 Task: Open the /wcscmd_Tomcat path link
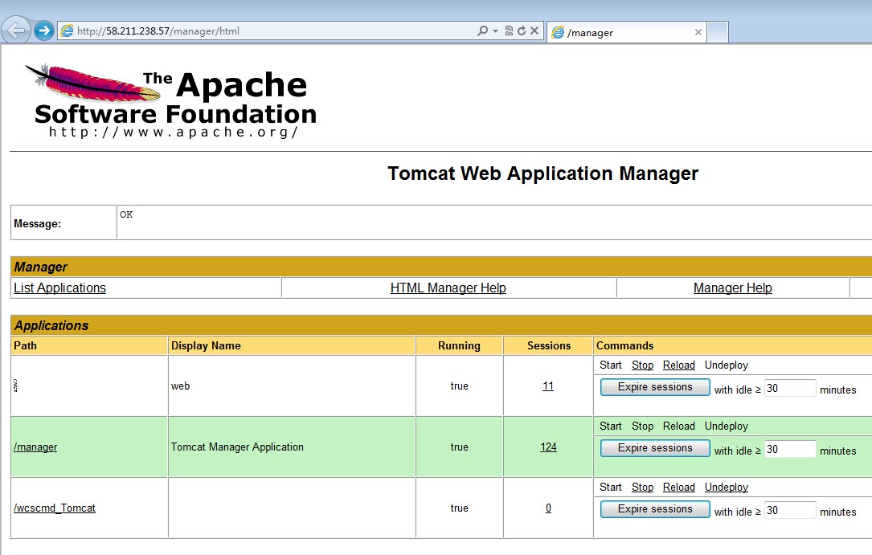point(55,508)
